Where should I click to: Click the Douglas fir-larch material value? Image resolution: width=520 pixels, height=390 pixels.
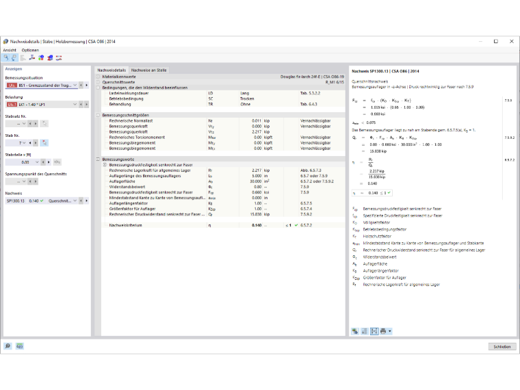point(312,77)
